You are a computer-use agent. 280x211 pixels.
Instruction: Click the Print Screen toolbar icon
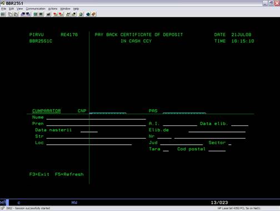[x=3, y=14]
